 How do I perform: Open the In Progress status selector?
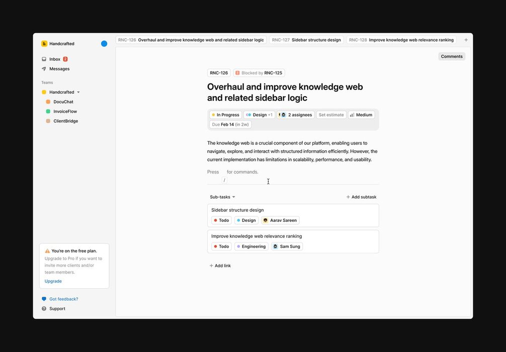(x=225, y=115)
